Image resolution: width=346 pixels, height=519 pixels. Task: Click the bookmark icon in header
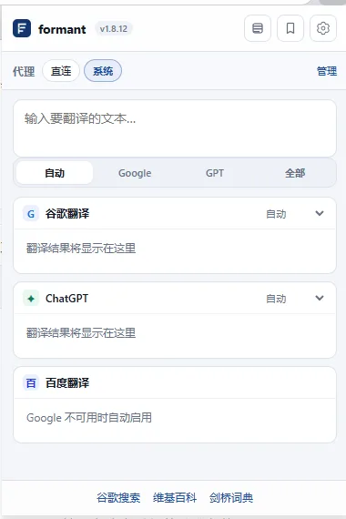(290, 28)
